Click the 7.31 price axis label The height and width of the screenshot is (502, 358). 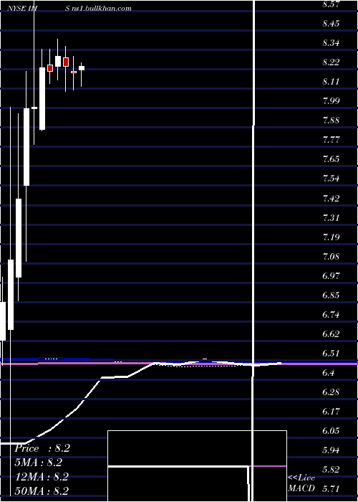point(332,218)
